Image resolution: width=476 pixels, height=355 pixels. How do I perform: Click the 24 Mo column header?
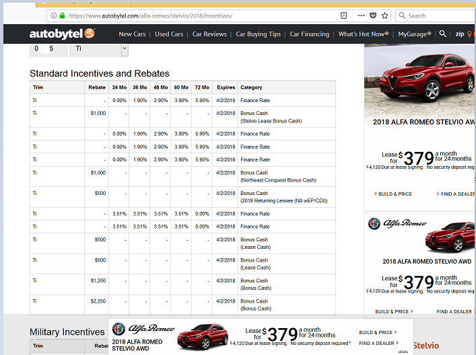(119, 87)
